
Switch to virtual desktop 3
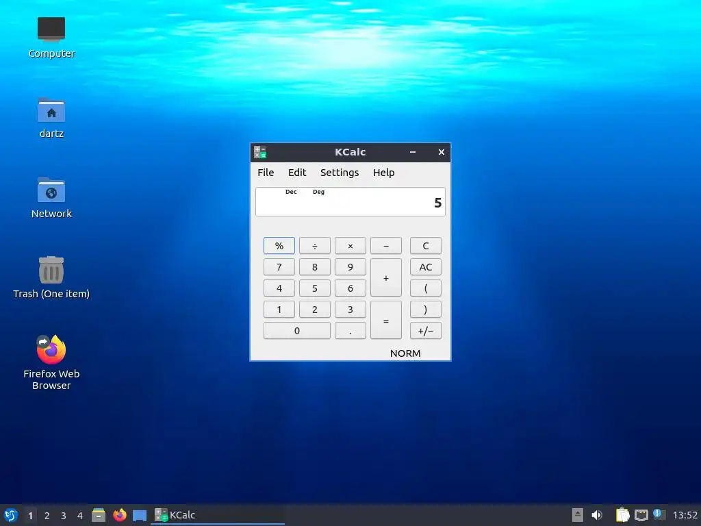coord(64,516)
